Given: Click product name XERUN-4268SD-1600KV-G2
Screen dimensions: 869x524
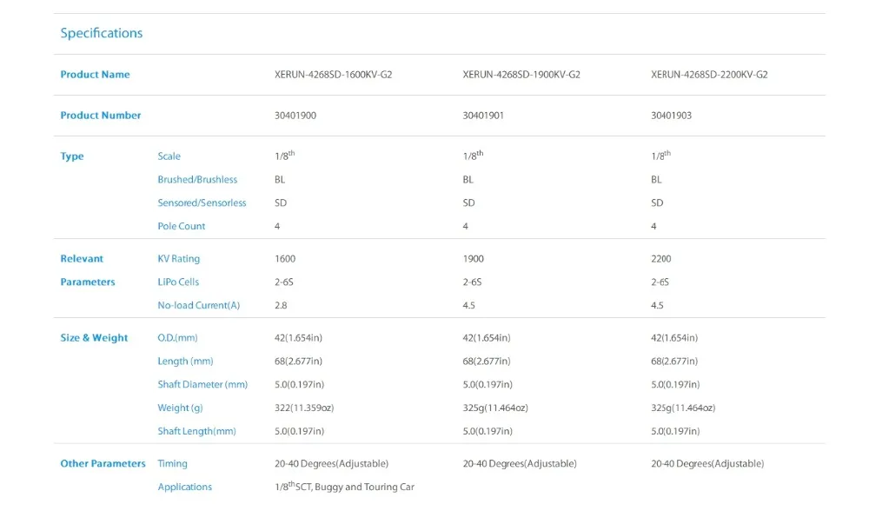Looking at the screenshot, I should pos(333,74).
